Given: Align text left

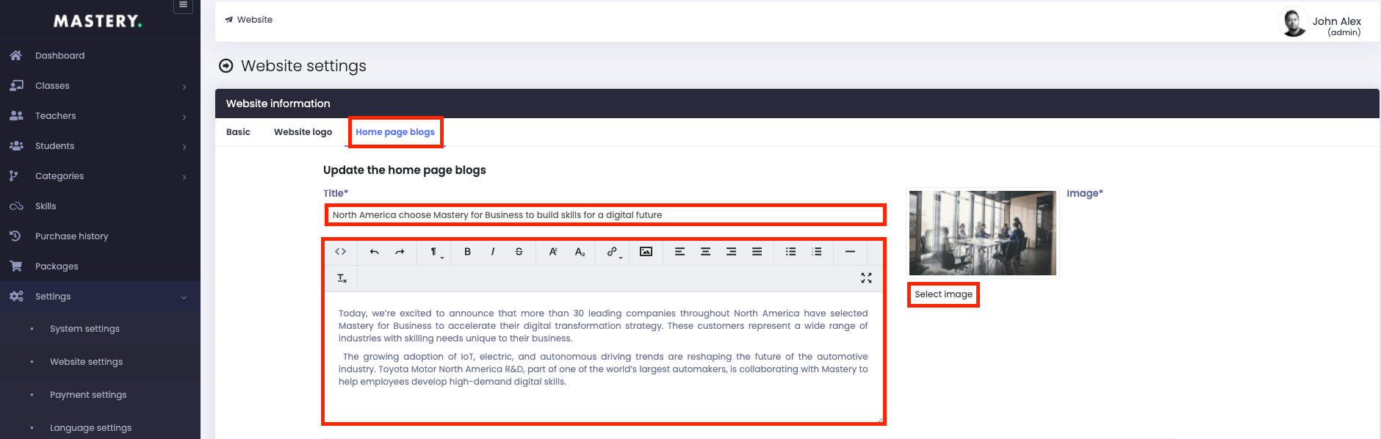Looking at the screenshot, I should point(680,252).
